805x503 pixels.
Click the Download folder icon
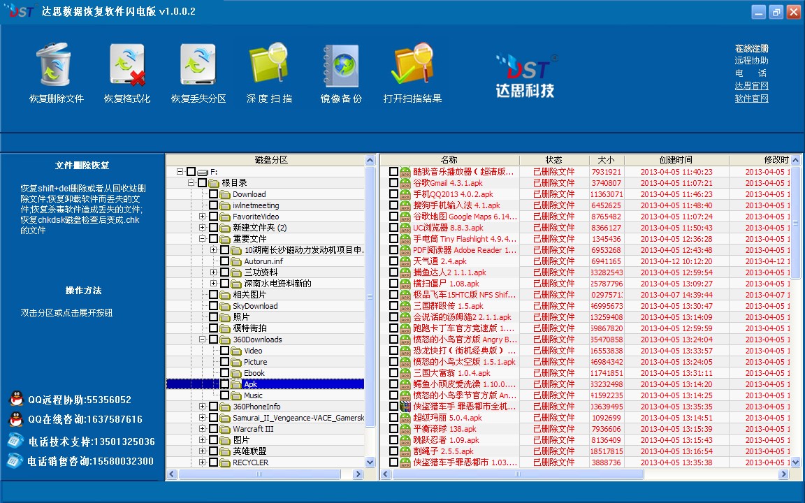click(225, 194)
